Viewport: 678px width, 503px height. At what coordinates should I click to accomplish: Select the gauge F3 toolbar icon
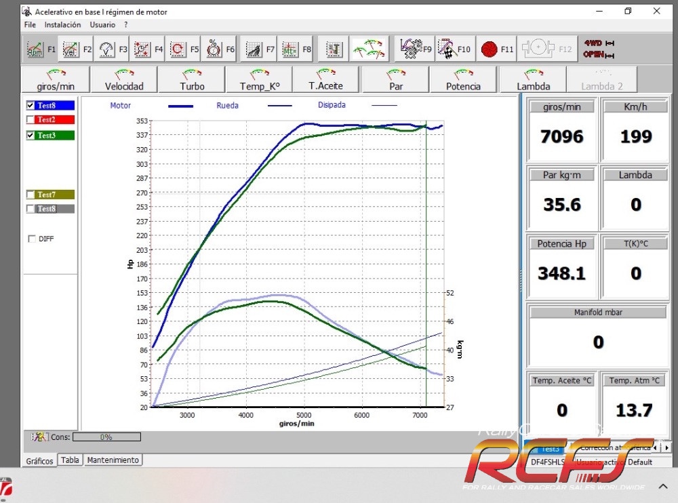[x=106, y=49]
